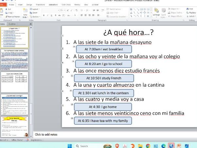Viewport: 197px width, 148px height.
Task: Click Increase Font Size icon
Action: pos(68,10)
